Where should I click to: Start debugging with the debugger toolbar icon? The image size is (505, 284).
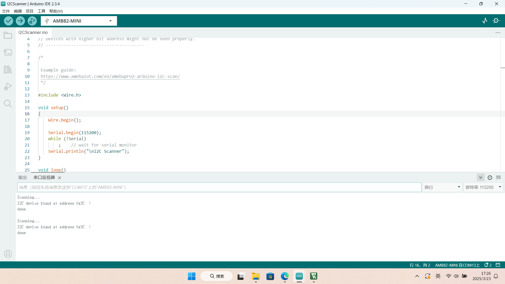[32, 21]
